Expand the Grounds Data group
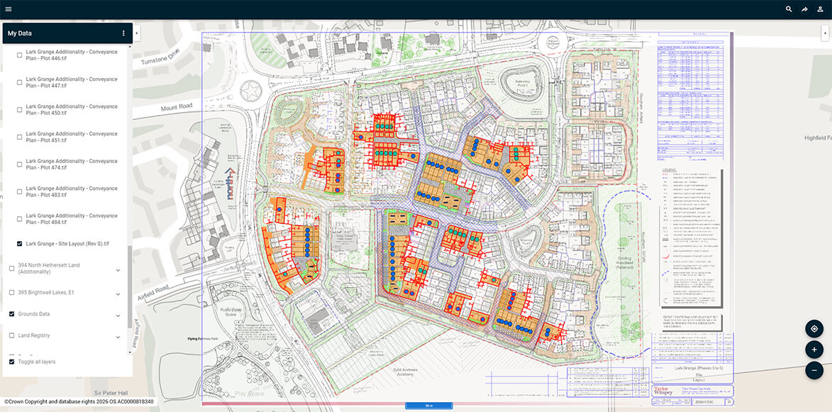The image size is (832, 412). pos(118,314)
